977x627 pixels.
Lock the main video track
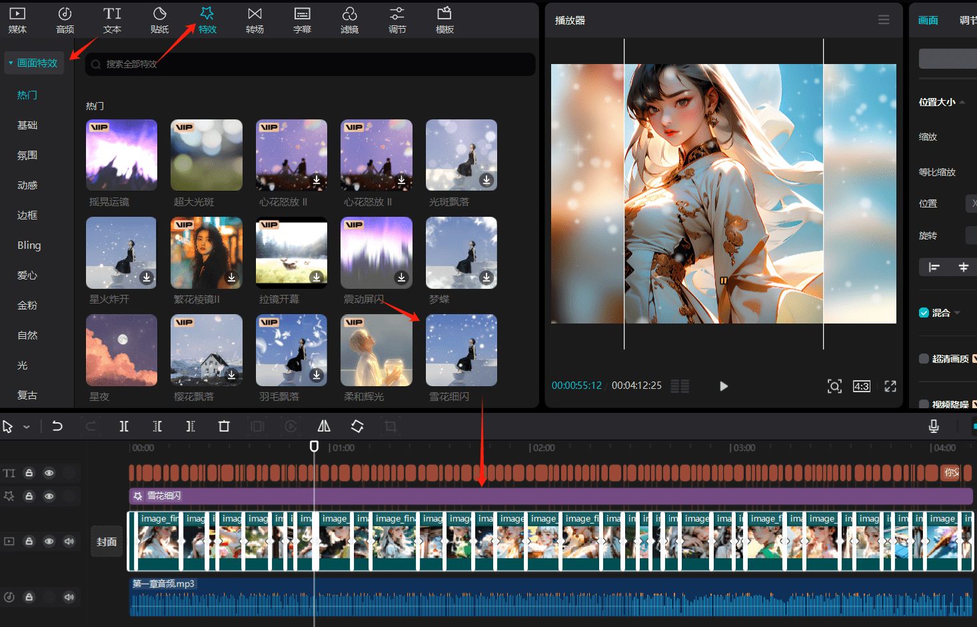click(29, 541)
